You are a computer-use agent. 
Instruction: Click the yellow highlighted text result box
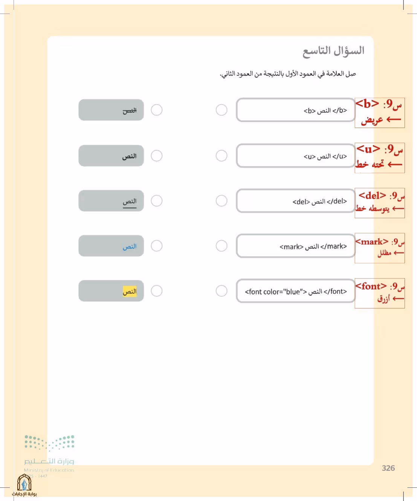[111, 291]
